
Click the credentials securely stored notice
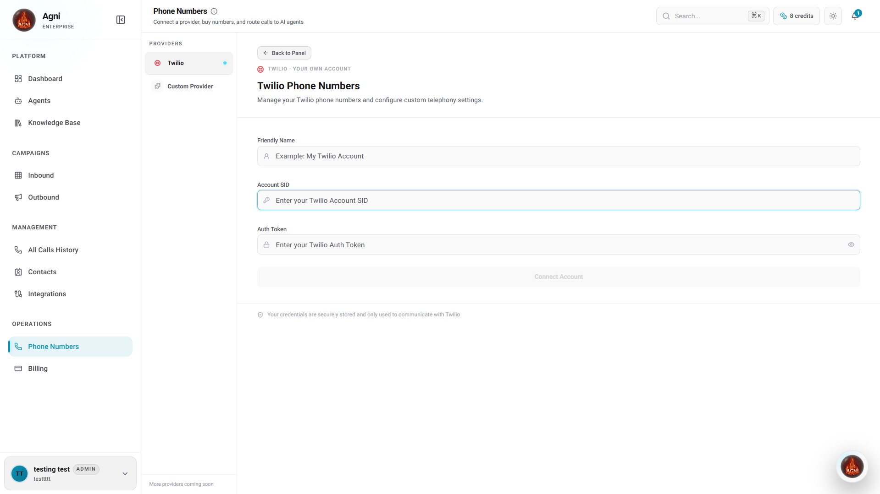pos(364,315)
